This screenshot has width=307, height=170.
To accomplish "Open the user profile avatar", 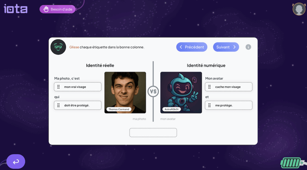I will click(x=299, y=9).
